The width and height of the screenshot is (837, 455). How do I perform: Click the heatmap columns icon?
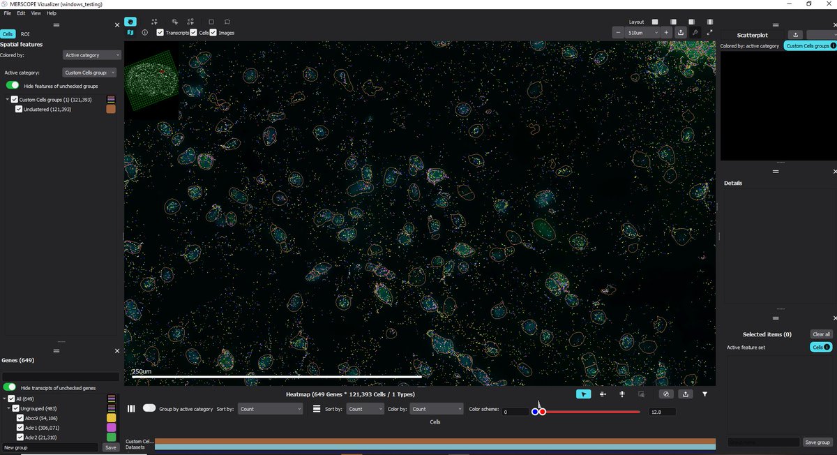pos(131,408)
